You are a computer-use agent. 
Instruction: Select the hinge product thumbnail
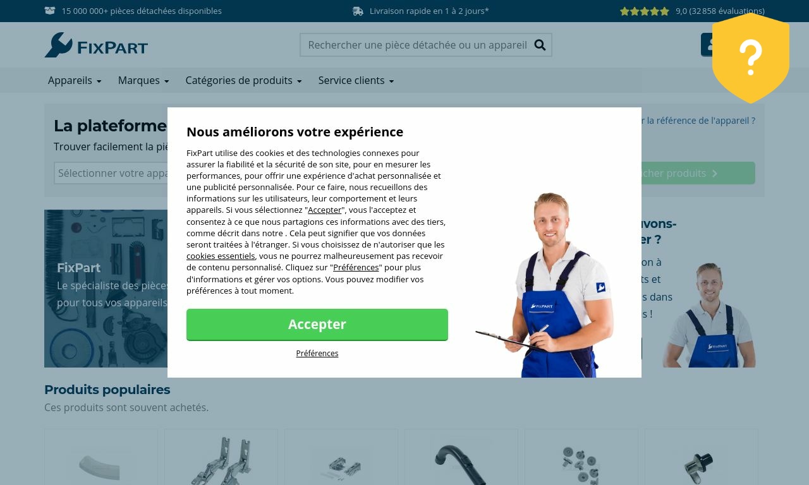[x=221, y=457]
